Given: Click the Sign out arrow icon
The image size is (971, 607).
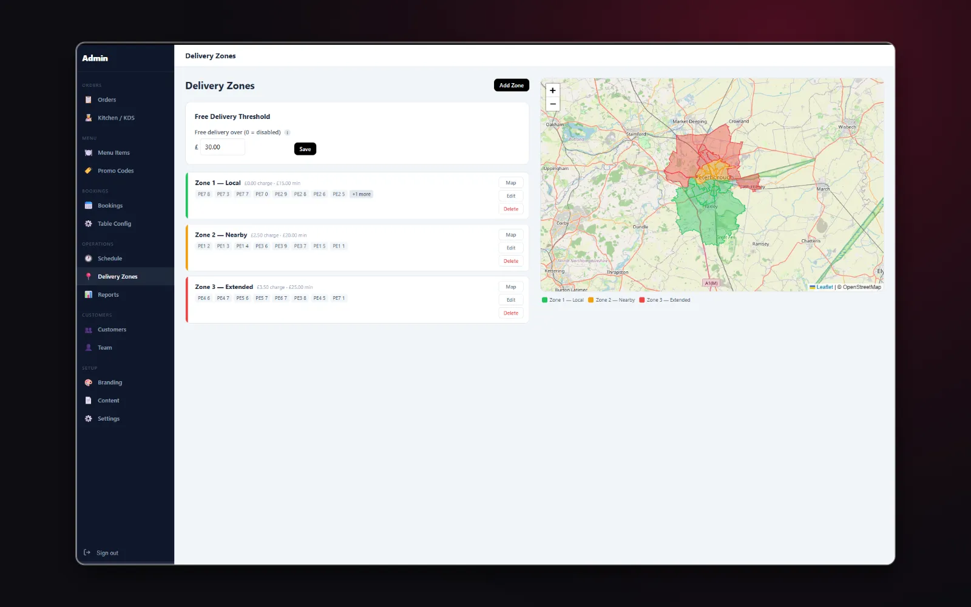Looking at the screenshot, I should point(87,552).
